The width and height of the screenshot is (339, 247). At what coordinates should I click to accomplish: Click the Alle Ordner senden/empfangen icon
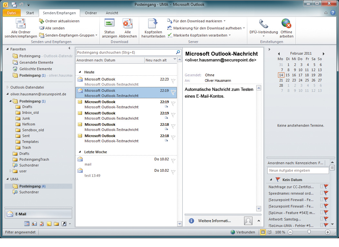(x=21, y=24)
